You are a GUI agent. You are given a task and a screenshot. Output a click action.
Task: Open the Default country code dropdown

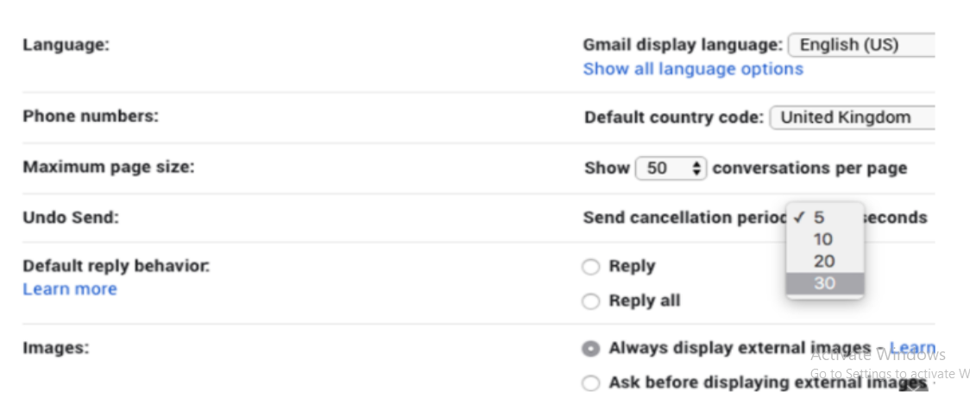click(851, 117)
